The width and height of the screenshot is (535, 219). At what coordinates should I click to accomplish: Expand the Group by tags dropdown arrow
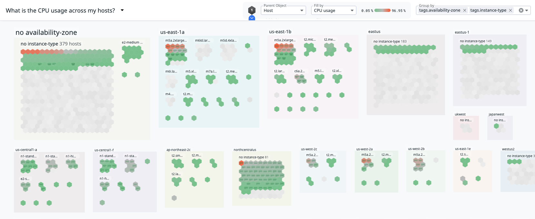527,10
